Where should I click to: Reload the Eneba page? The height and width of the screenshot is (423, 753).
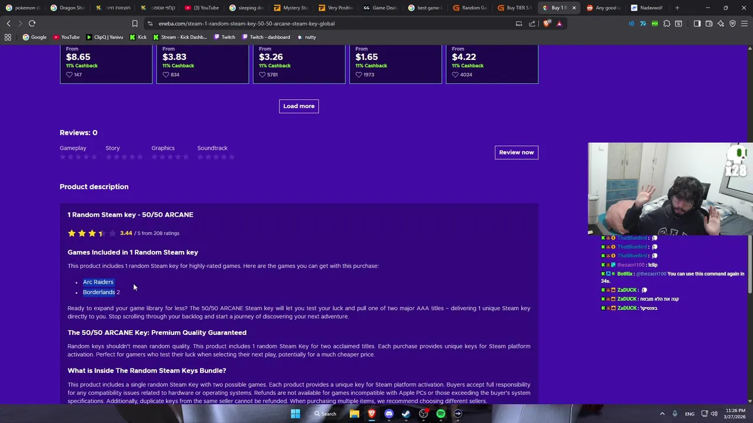[x=32, y=23]
